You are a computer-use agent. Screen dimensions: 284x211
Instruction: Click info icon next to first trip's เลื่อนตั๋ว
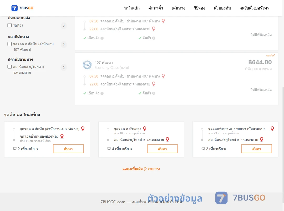(x=102, y=38)
